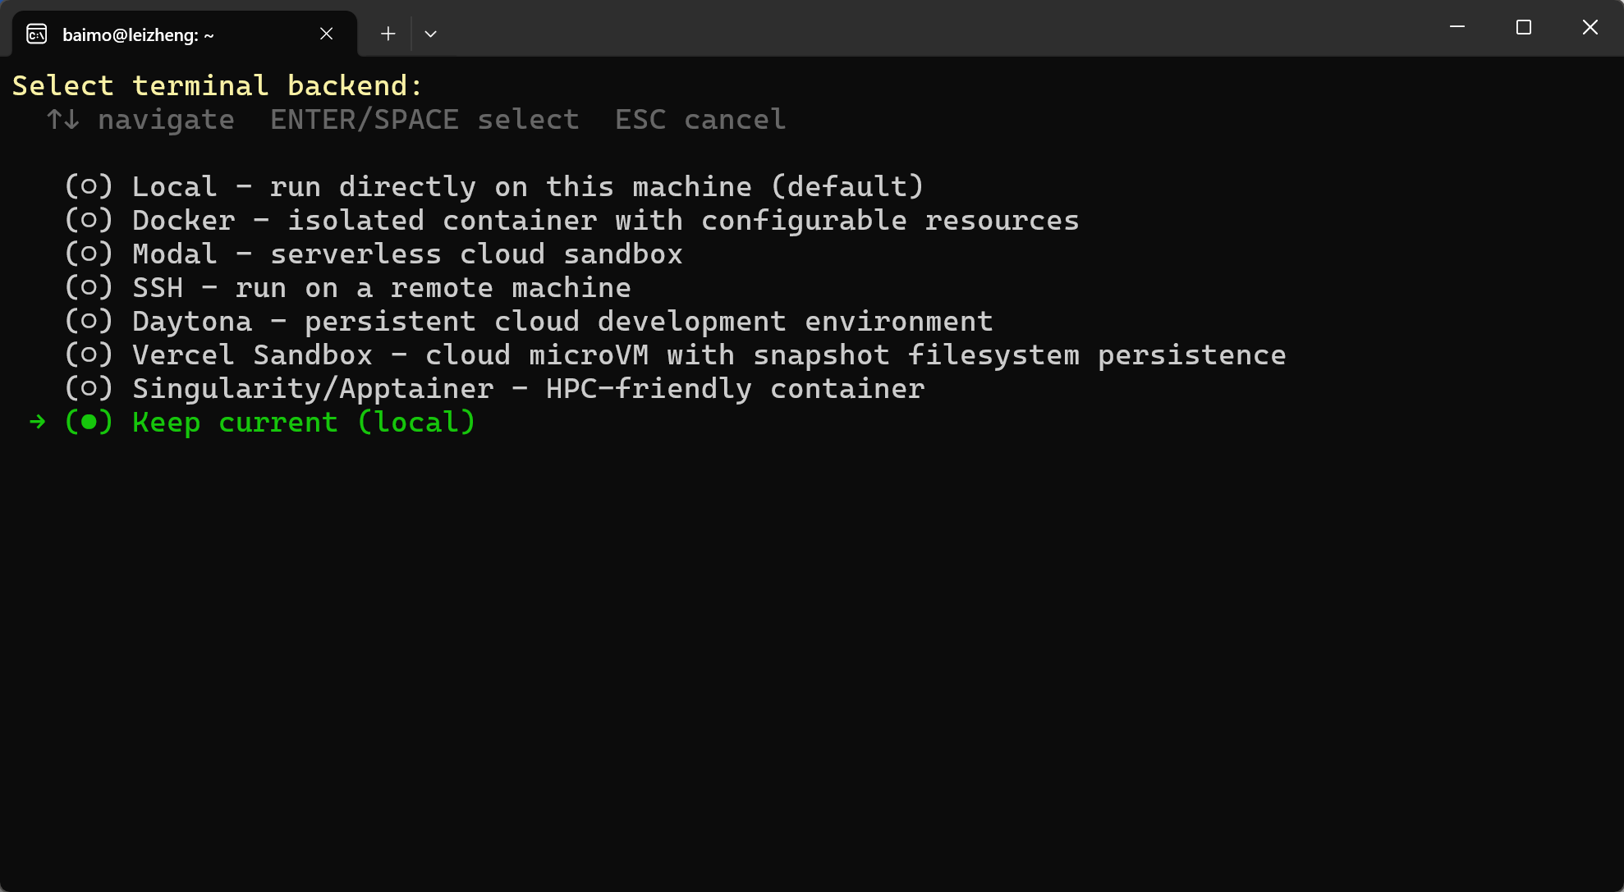
Task: Select the Vercel Sandbox radio button
Action: [89, 355]
